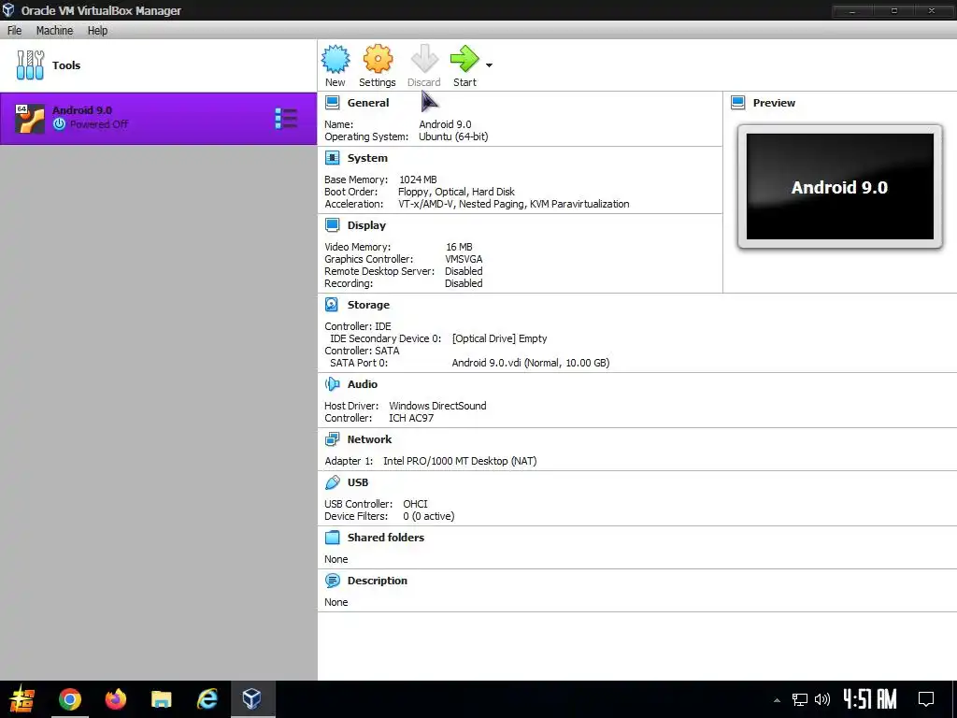957x718 pixels.
Task: Open Settings with the gear icon
Action: pyautogui.click(x=378, y=59)
